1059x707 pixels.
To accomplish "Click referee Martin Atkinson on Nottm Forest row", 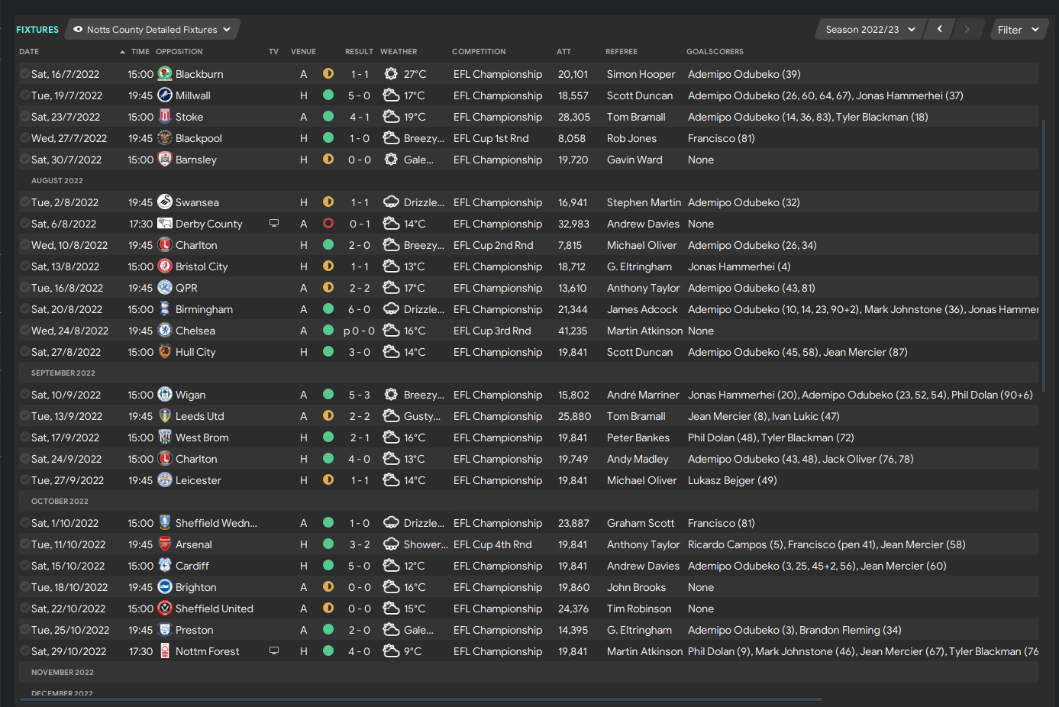I will point(645,651).
